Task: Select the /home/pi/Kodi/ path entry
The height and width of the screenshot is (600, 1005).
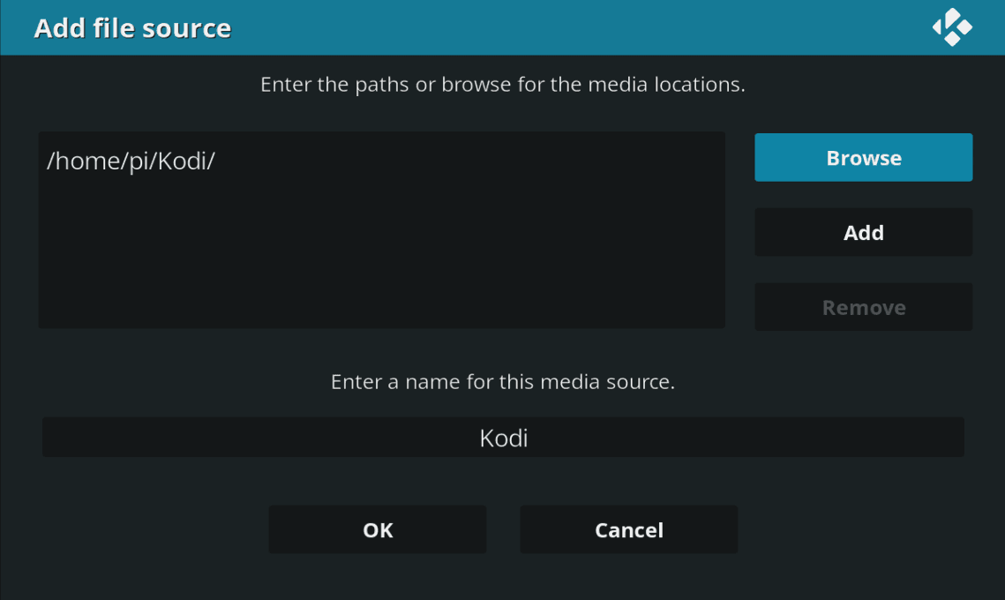Action: pos(381,161)
